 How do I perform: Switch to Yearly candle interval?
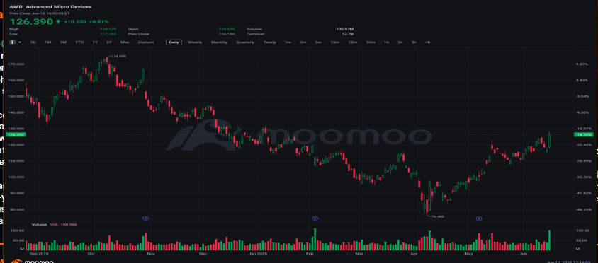pyautogui.click(x=270, y=42)
